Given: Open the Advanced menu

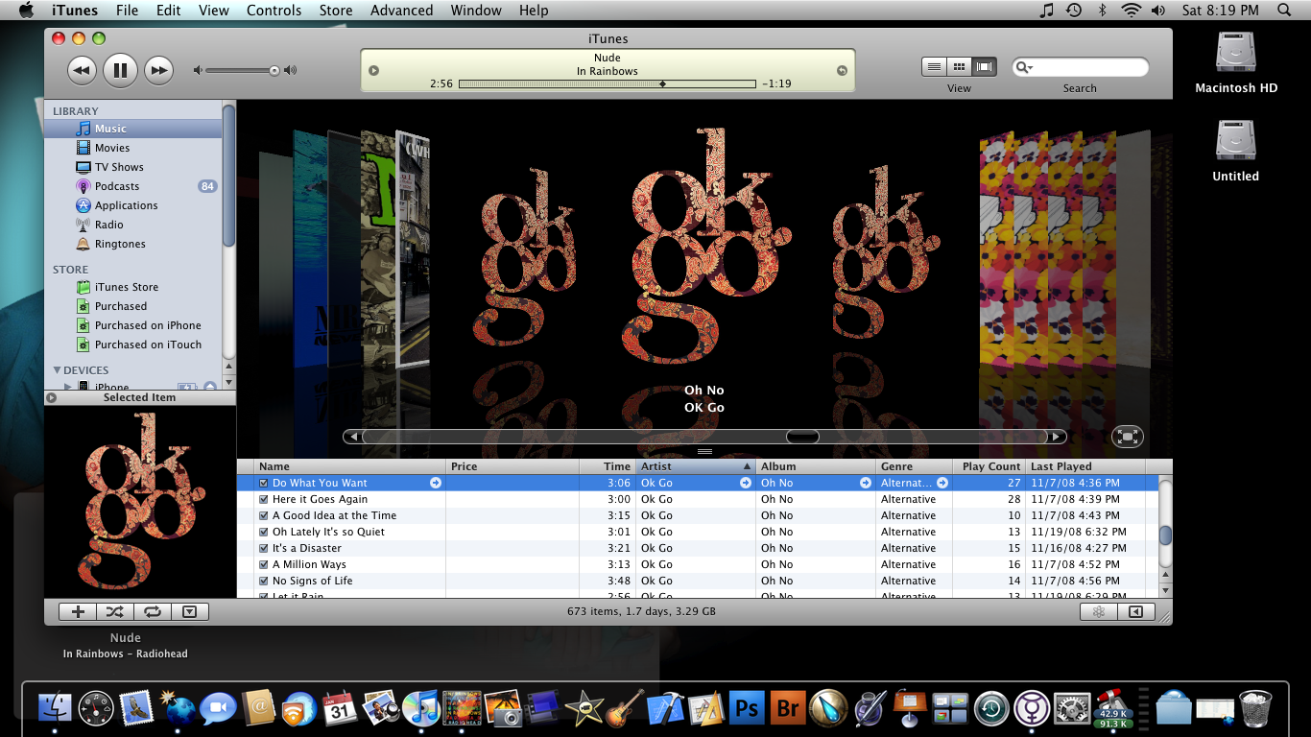Looking at the screenshot, I should tap(401, 11).
